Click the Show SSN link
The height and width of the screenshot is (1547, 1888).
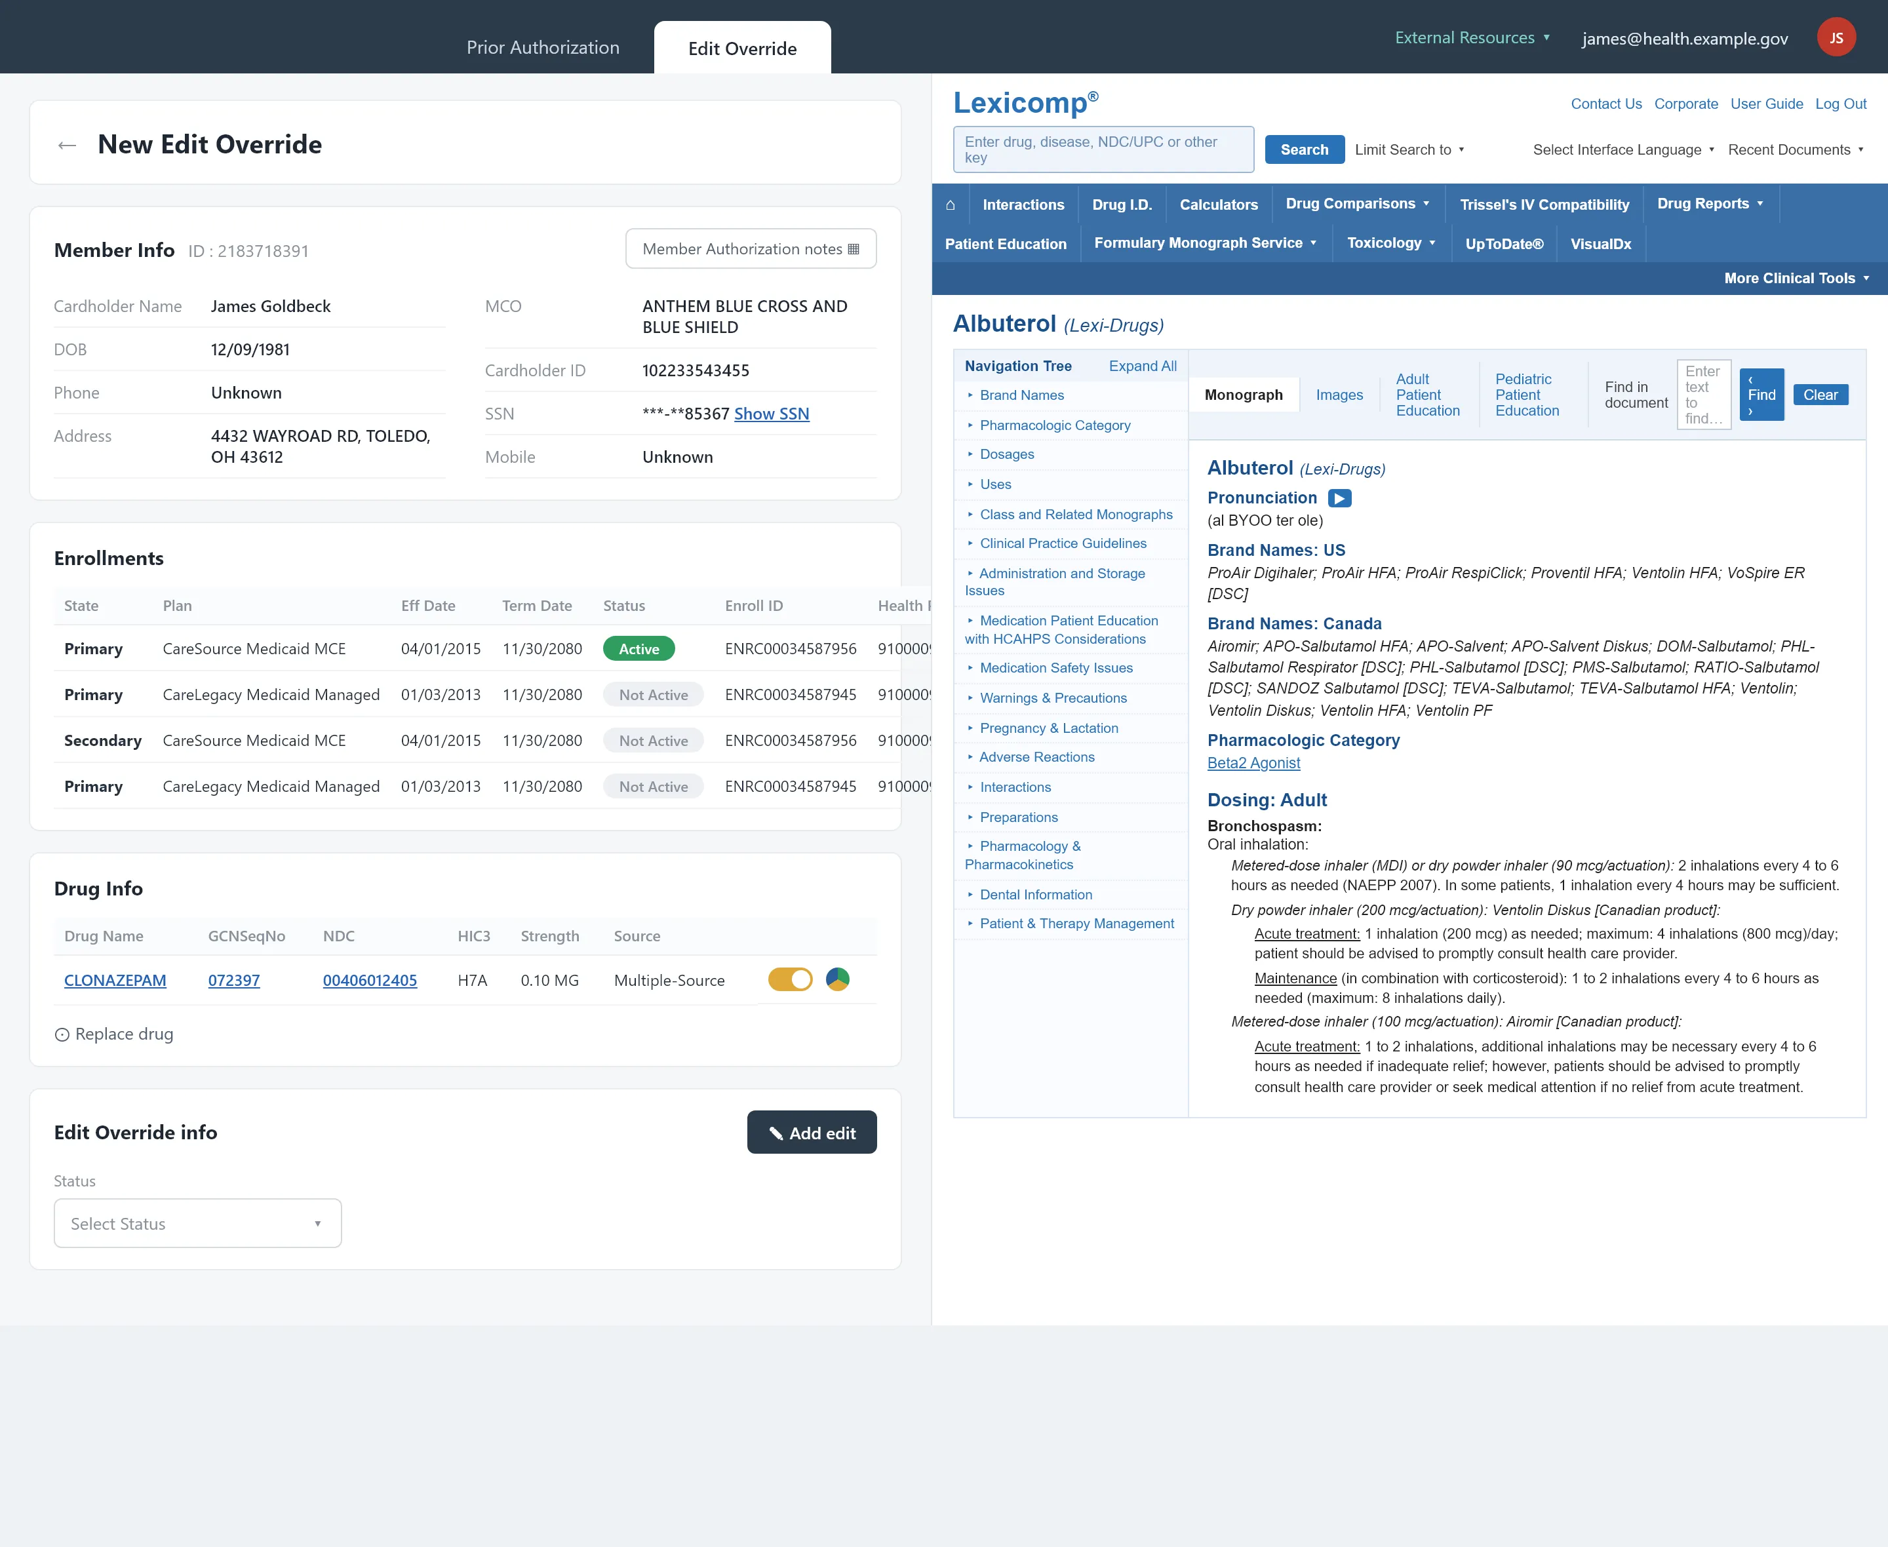772,414
